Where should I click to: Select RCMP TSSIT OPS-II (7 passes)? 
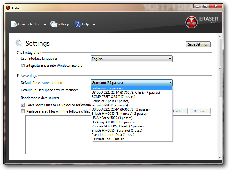132,97
